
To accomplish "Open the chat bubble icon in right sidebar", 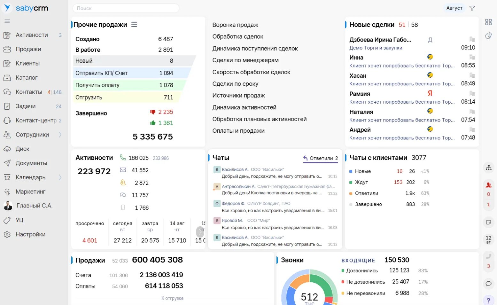I will (x=488, y=284).
